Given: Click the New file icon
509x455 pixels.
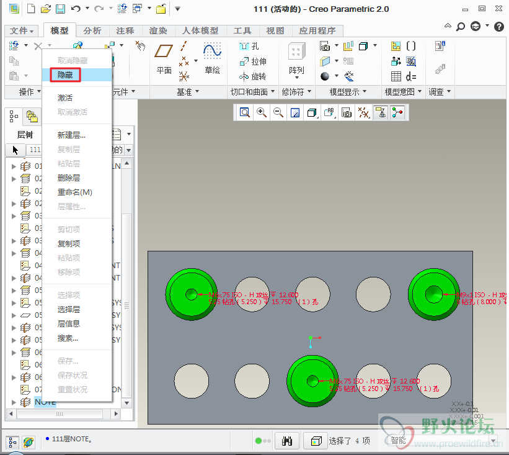Looking at the screenshot, I should coord(31,9).
